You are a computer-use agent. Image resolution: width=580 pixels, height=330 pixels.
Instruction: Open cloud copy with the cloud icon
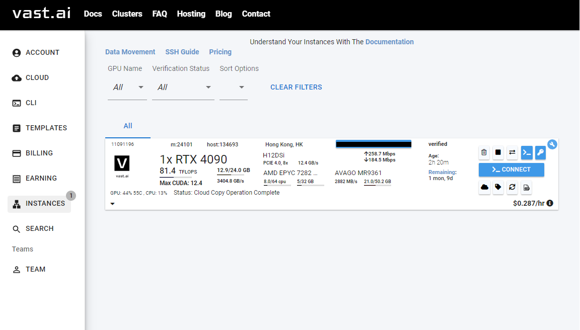click(484, 187)
